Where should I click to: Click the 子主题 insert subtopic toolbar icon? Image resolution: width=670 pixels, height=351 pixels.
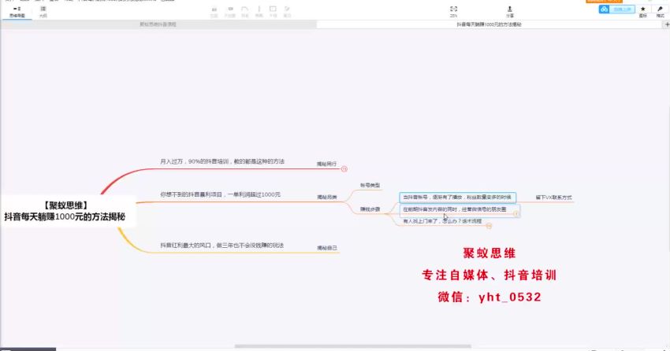click(x=230, y=12)
